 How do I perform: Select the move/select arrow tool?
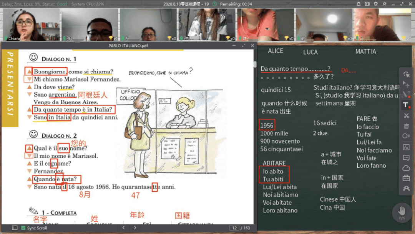(406, 84)
